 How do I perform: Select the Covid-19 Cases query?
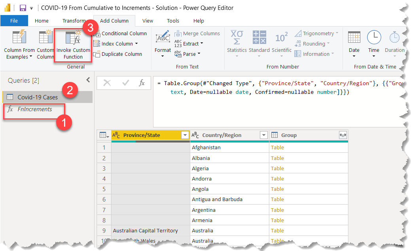pos(47,97)
